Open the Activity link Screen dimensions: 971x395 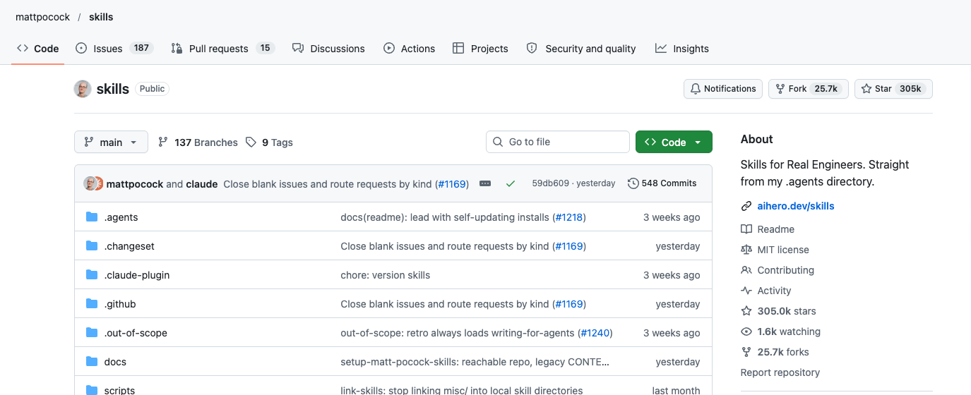point(766,291)
